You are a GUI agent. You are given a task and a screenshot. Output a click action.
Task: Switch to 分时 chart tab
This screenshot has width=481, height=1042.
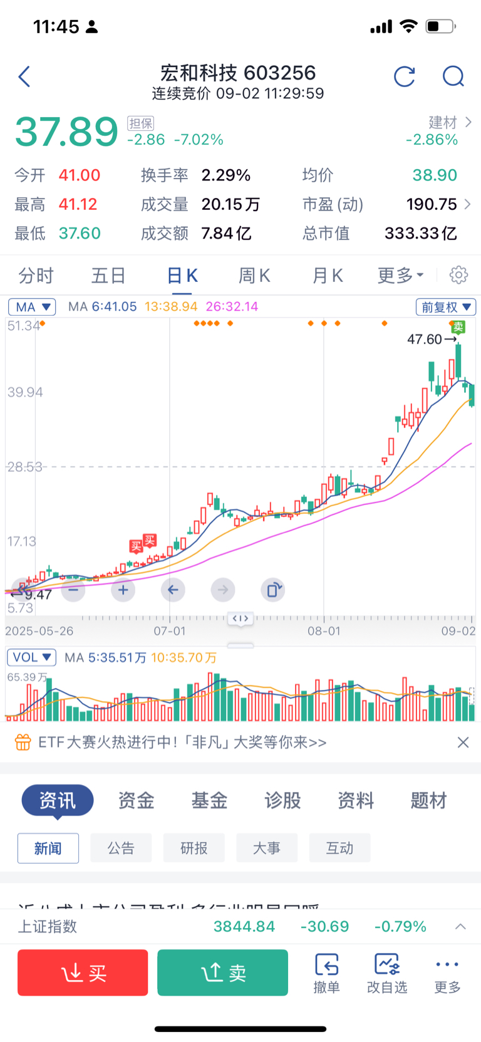36,275
